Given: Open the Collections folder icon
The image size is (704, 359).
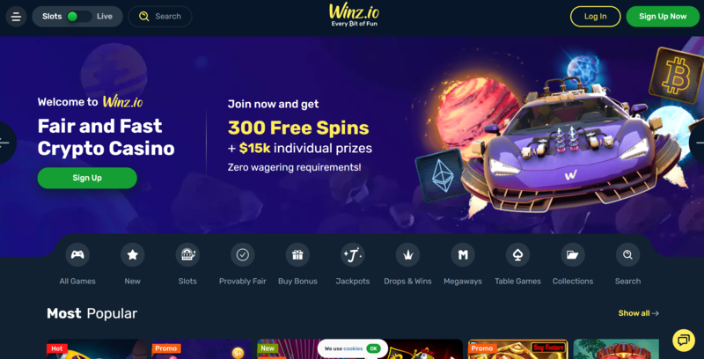Looking at the screenshot, I should 573,255.
